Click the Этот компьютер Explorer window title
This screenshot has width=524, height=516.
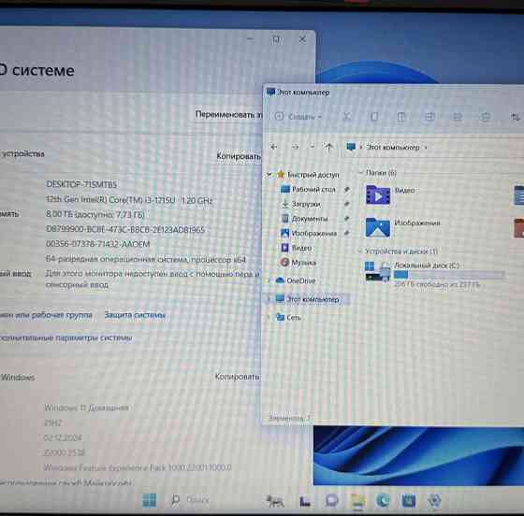pos(303,93)
